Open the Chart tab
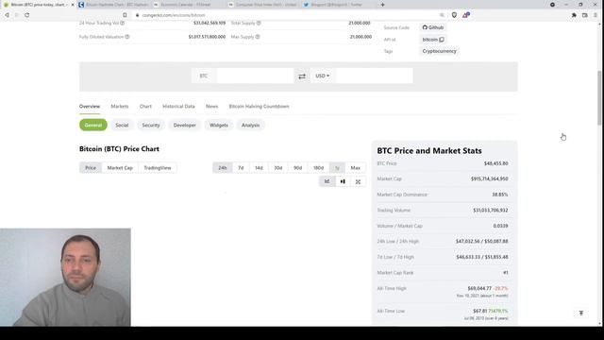 coord(145,107)
